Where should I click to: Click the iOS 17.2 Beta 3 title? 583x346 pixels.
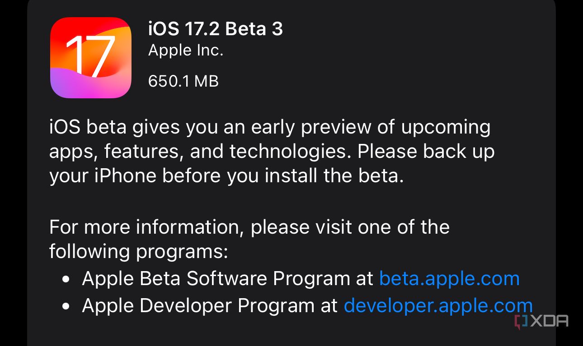(x=216, y=28)
